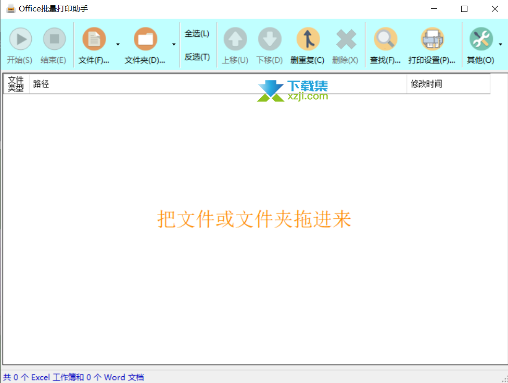
Task: Move item up with 上移(U) icon
Action: [x=235, y=39]
